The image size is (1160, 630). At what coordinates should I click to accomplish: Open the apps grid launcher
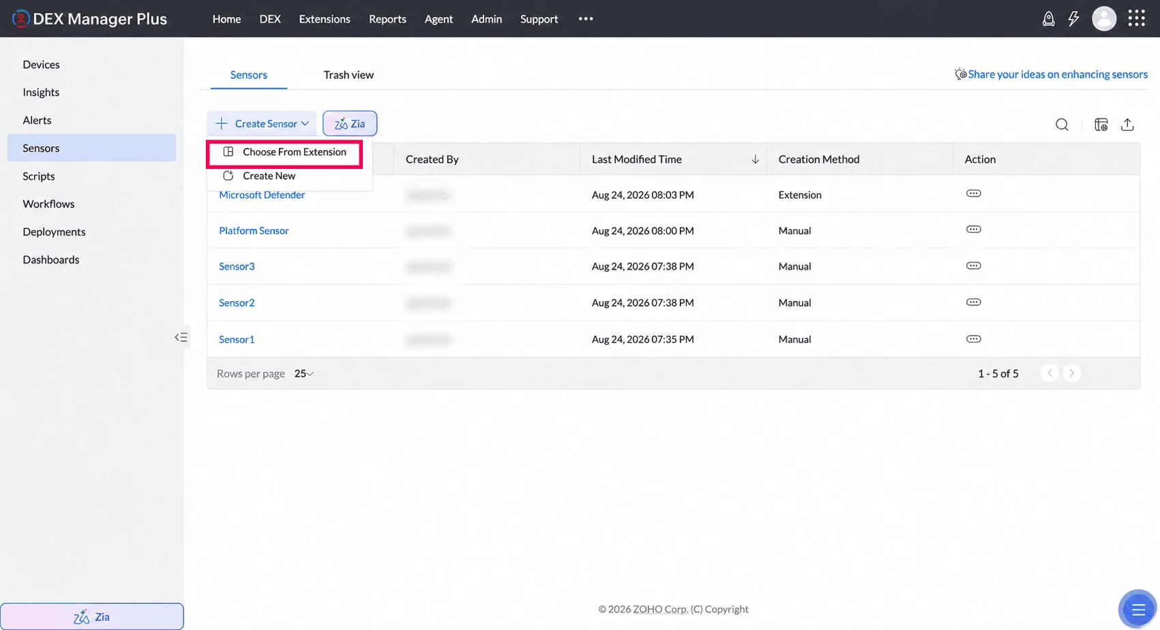tap(1136, 18)
